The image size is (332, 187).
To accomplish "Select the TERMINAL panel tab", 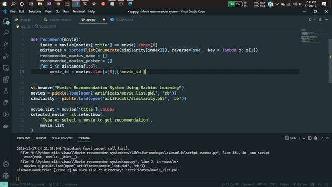I will coord(85,138).
